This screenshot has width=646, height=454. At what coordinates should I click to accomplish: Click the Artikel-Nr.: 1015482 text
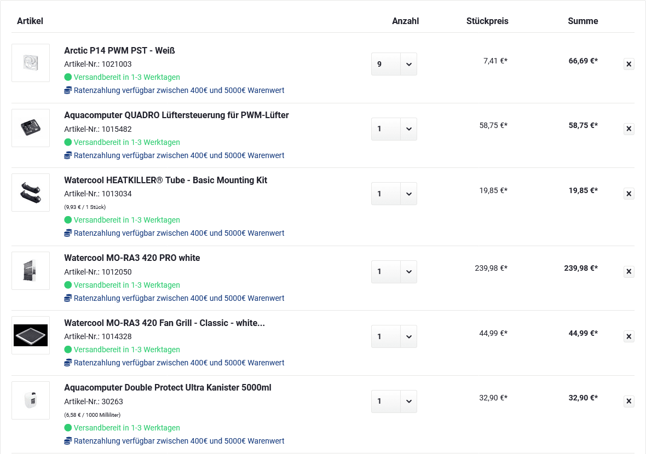click(x=98, y=129)
